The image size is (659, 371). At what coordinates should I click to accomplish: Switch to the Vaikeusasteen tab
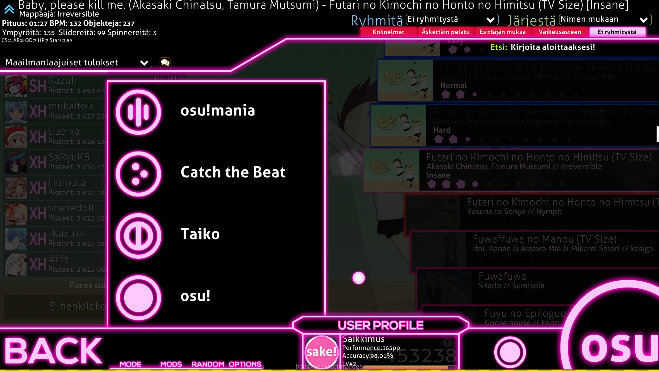[x=560, y=32]
